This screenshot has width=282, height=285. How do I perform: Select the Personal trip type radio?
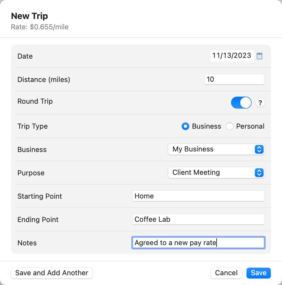tap(230, 126)
